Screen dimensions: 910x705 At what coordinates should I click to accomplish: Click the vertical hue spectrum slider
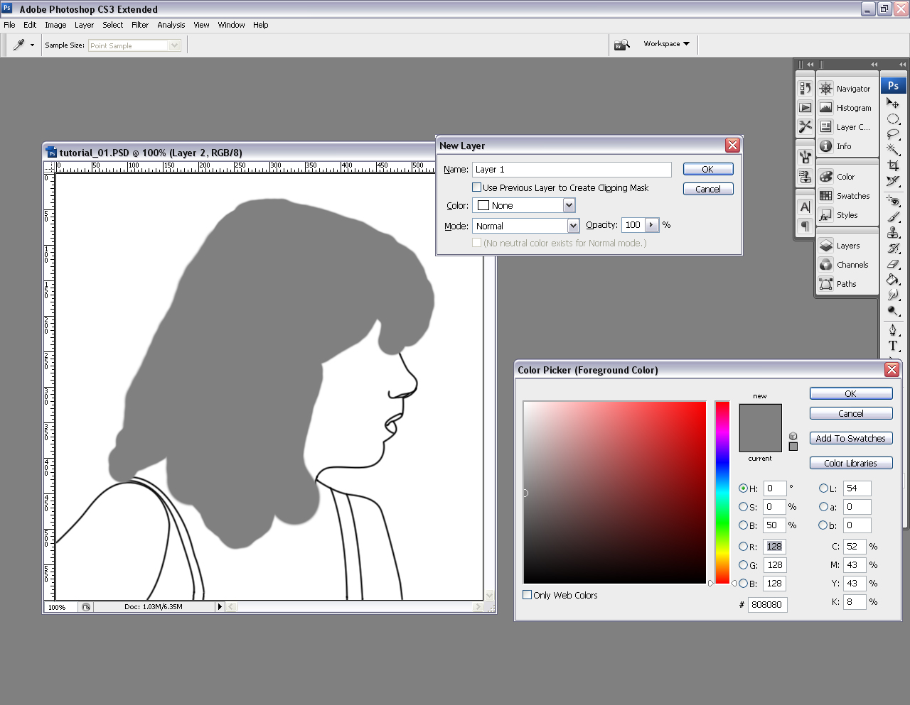pos(722,493)
